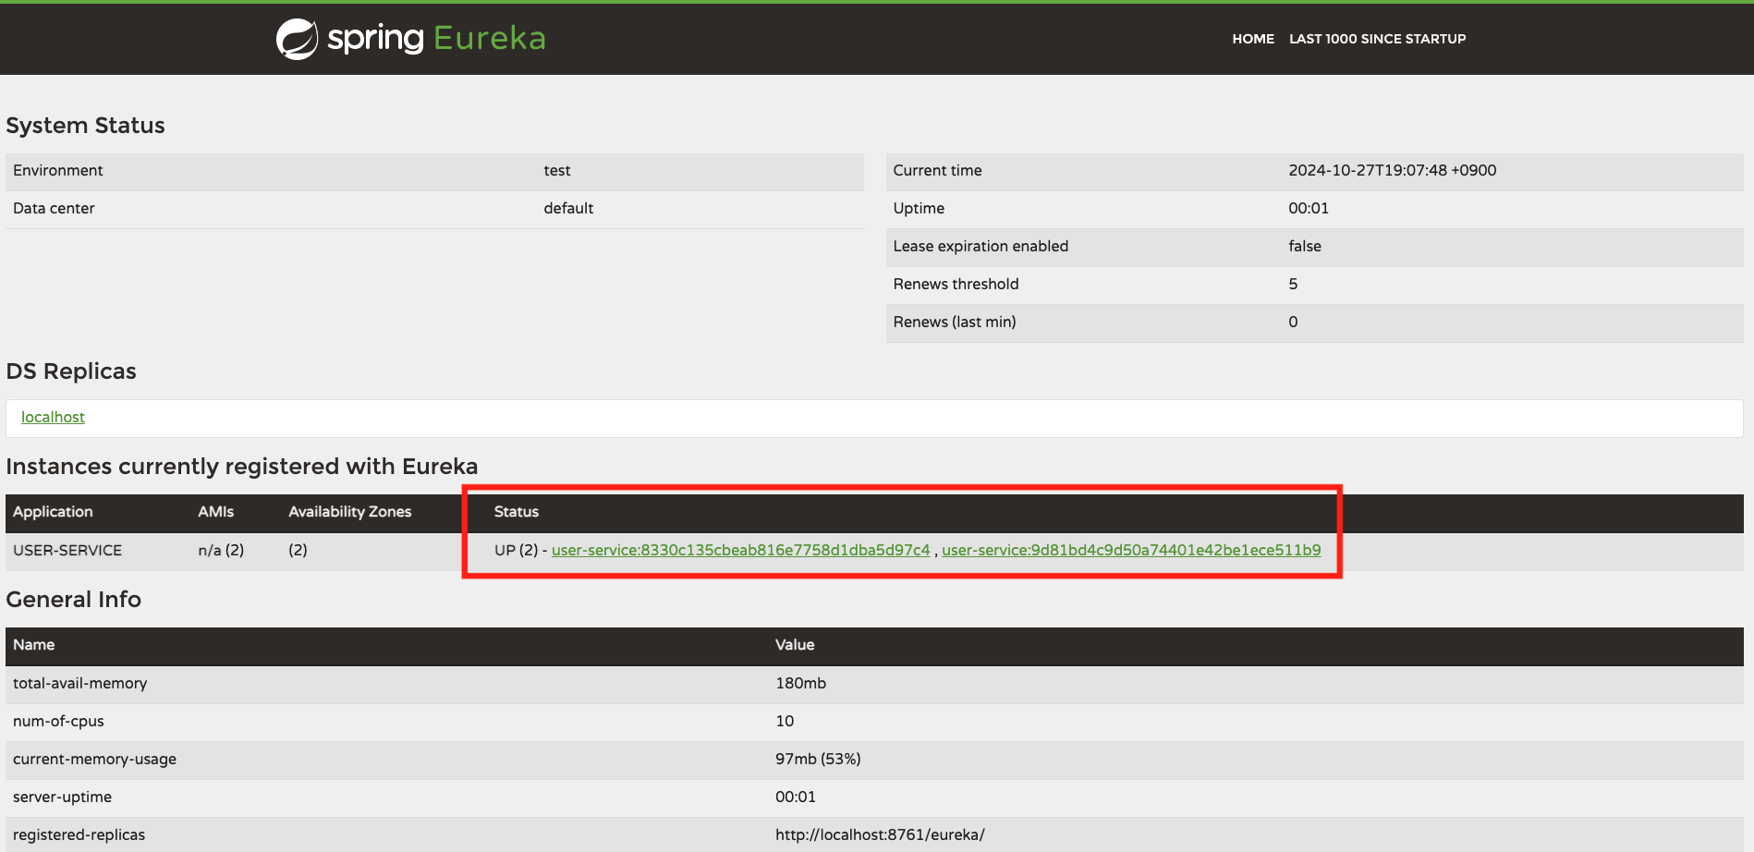Click the USER-SERVICE application cell

pyautogui.click(x=67, y=551)
